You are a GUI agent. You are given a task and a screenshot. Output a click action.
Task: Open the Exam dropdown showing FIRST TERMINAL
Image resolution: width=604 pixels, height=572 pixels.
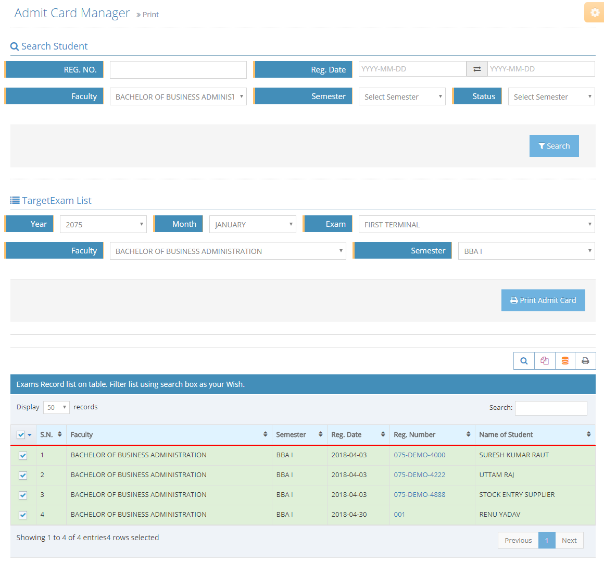tap(477, 224)
